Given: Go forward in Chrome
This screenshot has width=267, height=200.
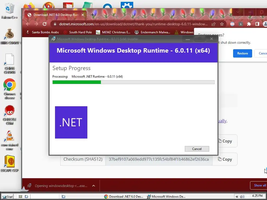Looking at the screenshot, I should pyautogui.click(x=36, y=24).
